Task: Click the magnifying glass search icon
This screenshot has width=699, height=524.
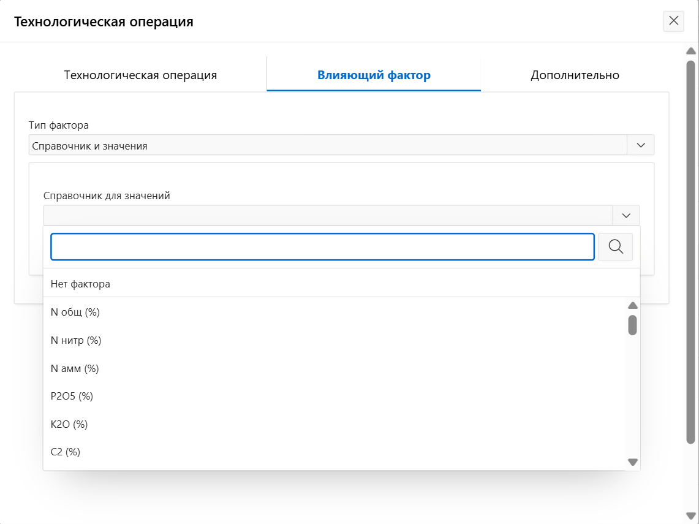Action: [615, 247]
